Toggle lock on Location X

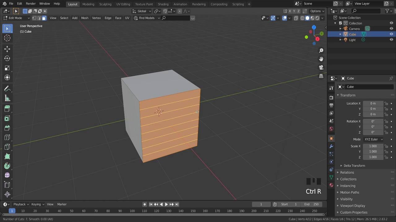(x=386, y=103)
